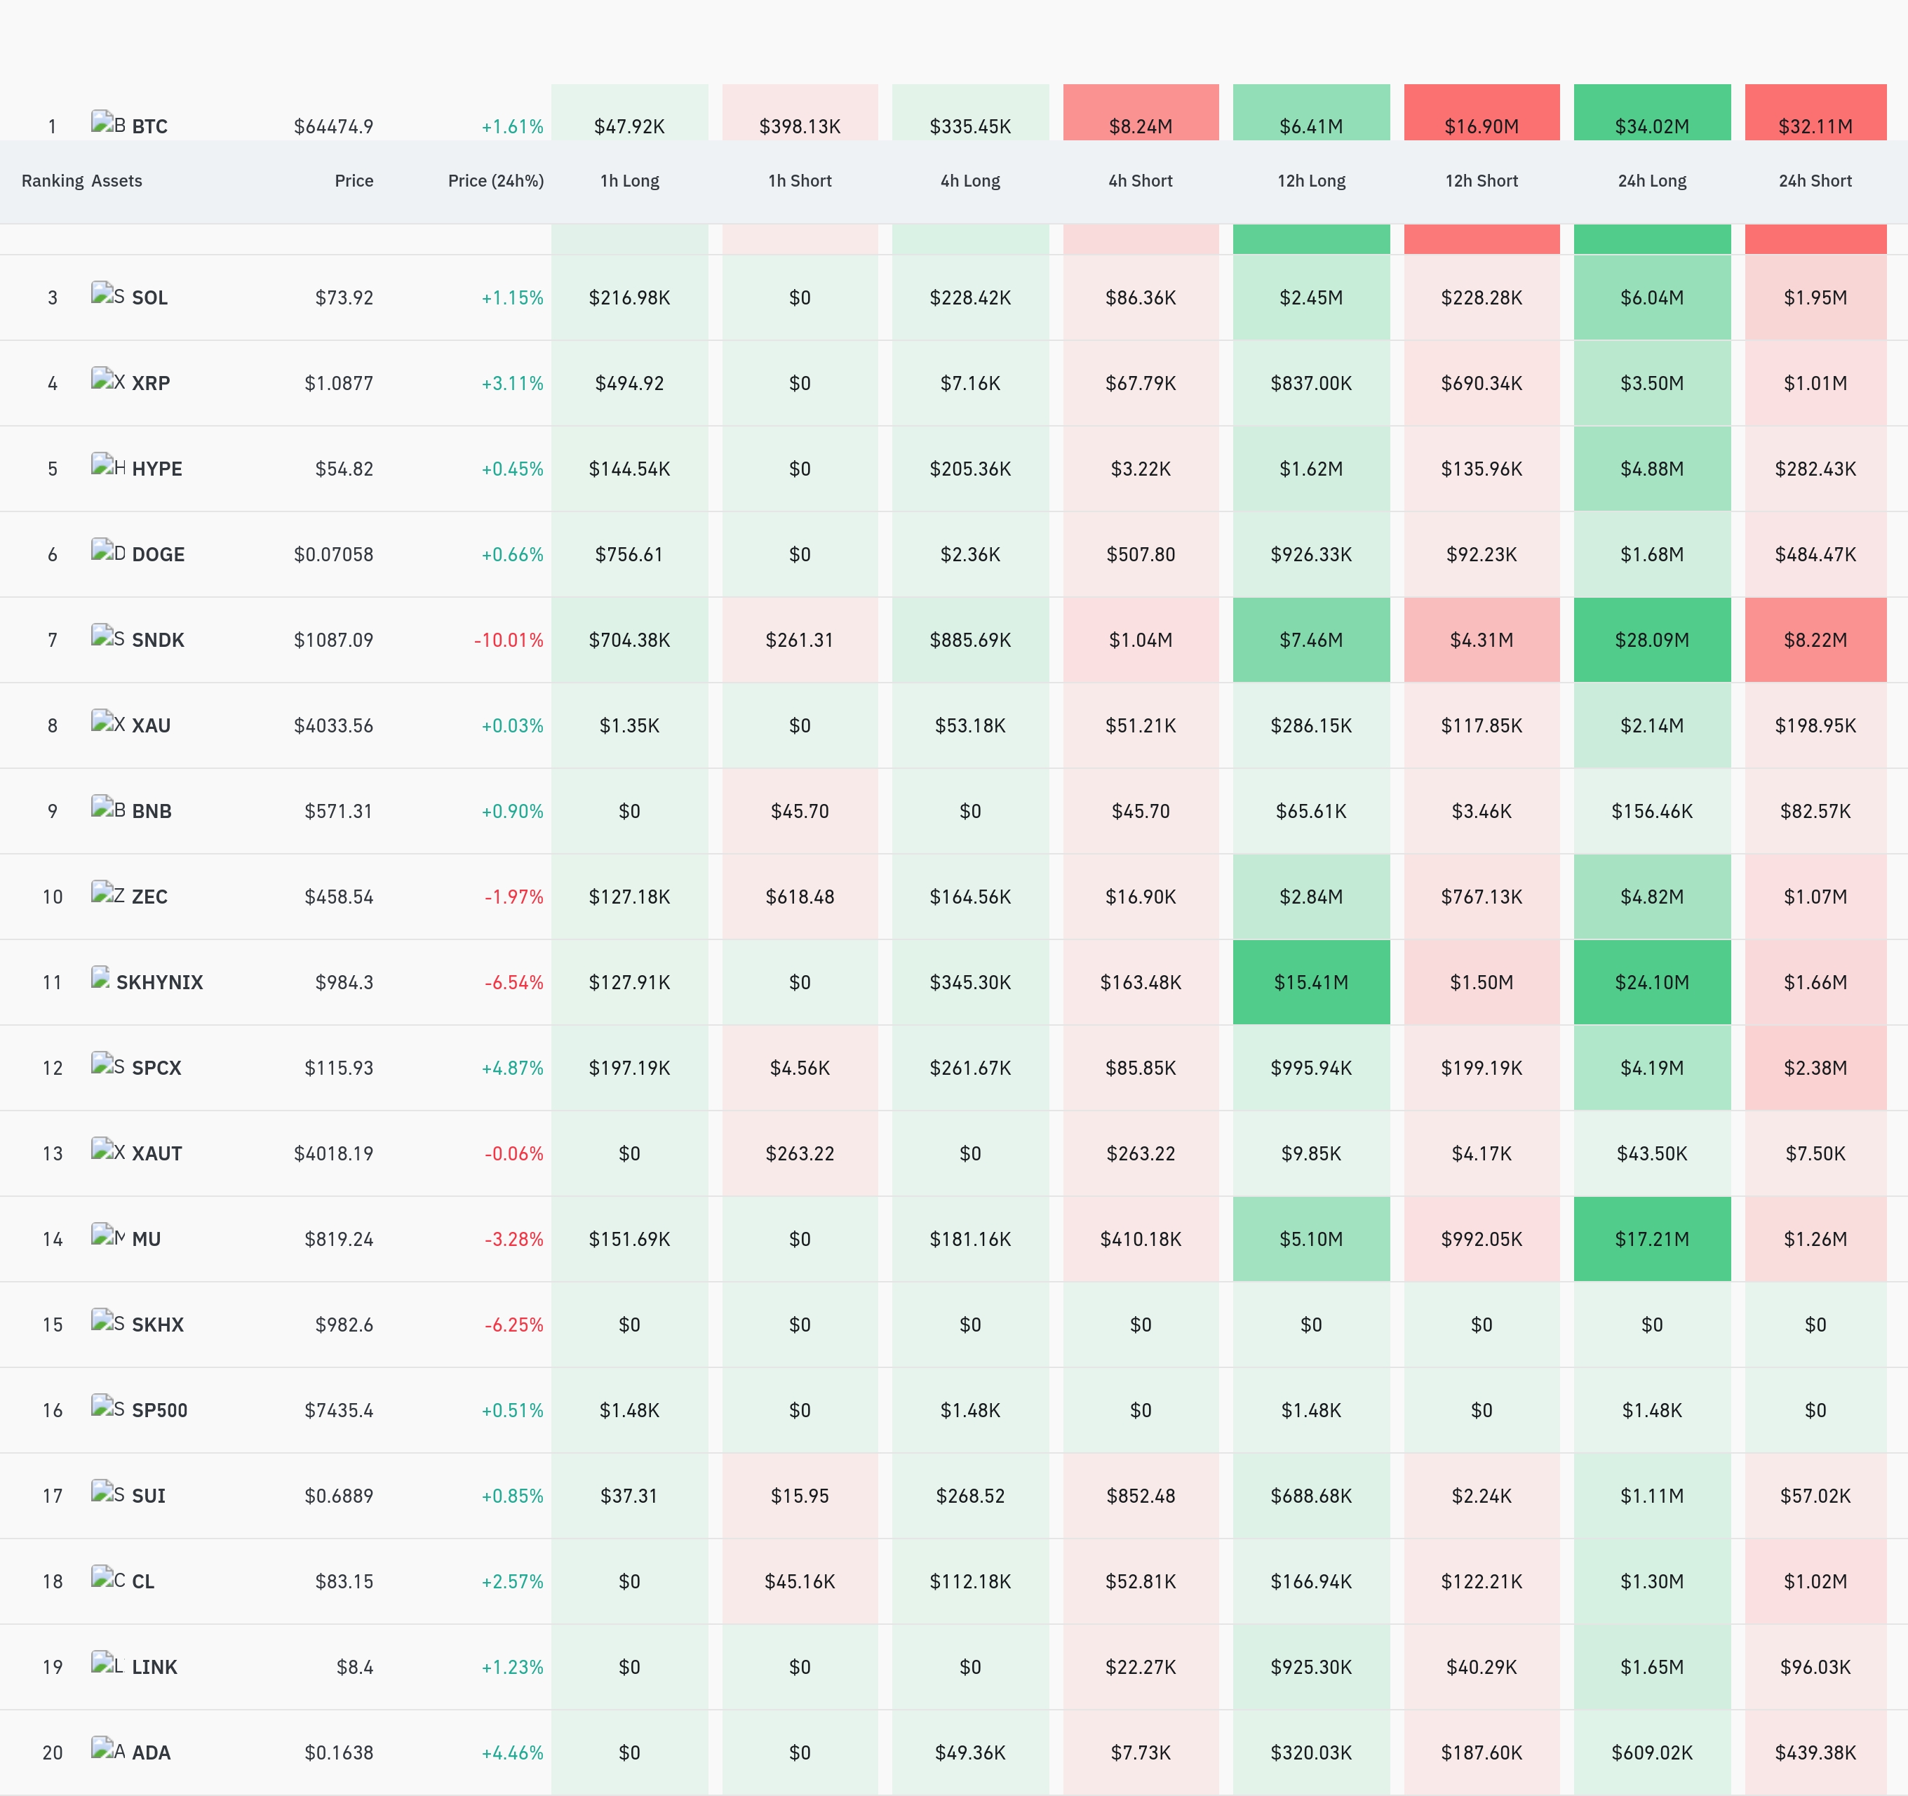Image resolution: width=1908 pixels, height=1796 pixels.
Task: Open the LINK asset name link
Action: pos(154,1668)
